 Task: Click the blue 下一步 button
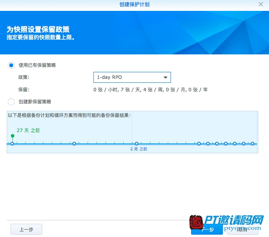(207, 230)
